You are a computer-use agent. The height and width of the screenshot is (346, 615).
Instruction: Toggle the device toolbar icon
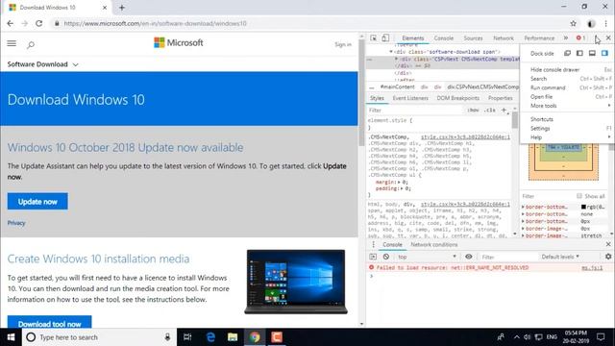pos(385,38)
